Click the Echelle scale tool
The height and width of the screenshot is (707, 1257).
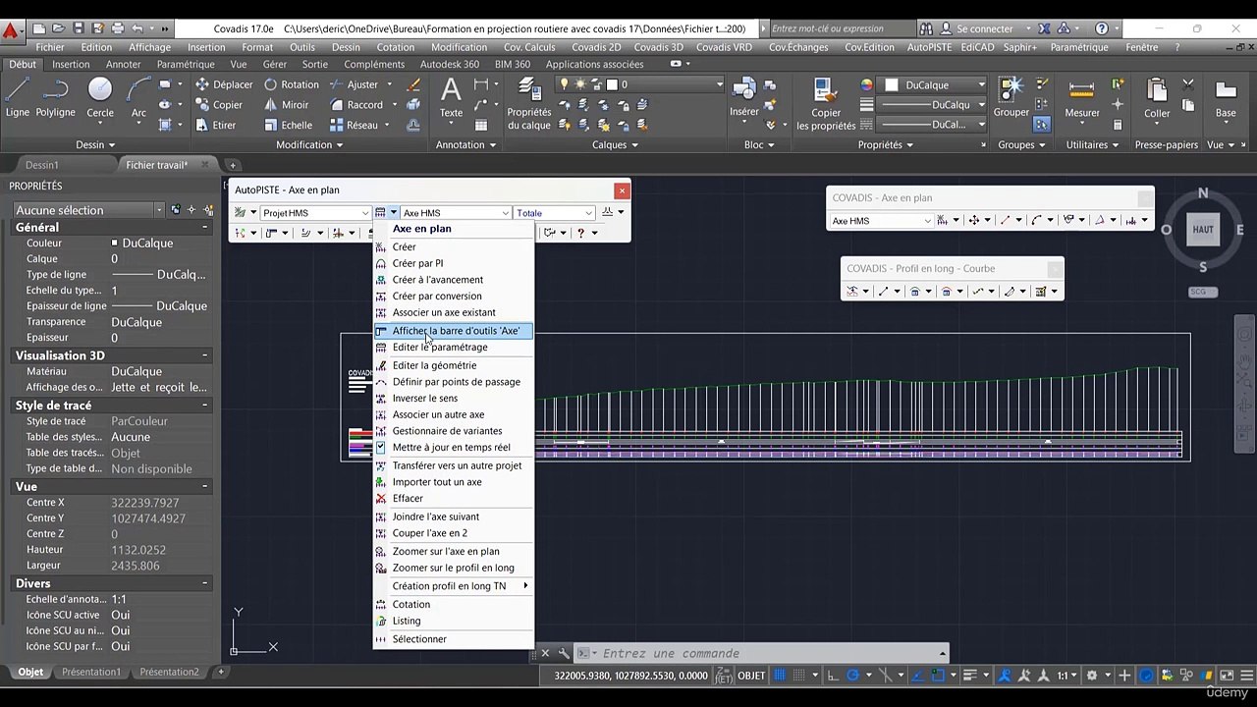point(288,126)
